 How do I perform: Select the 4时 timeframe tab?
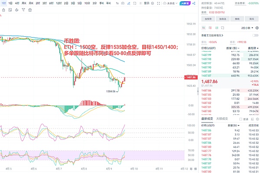click(x=17, y=3)
